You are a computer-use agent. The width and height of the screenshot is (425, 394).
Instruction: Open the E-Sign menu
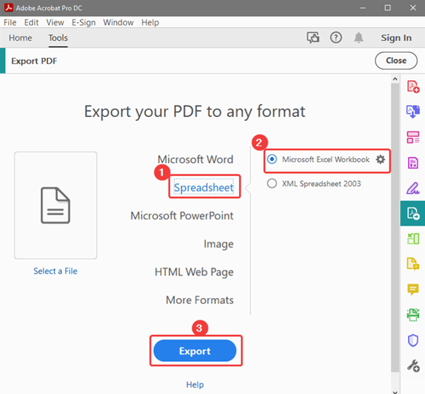coord(84,22)
